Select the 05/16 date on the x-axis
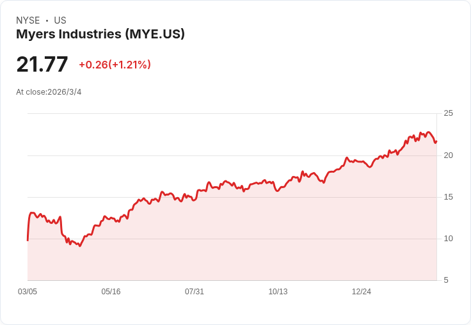Screen dimensions: 471x325 111,292
